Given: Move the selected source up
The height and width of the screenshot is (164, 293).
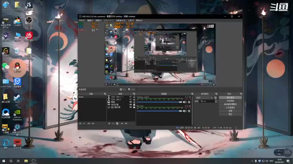Looking at the screenshot, I should [122, 124].
